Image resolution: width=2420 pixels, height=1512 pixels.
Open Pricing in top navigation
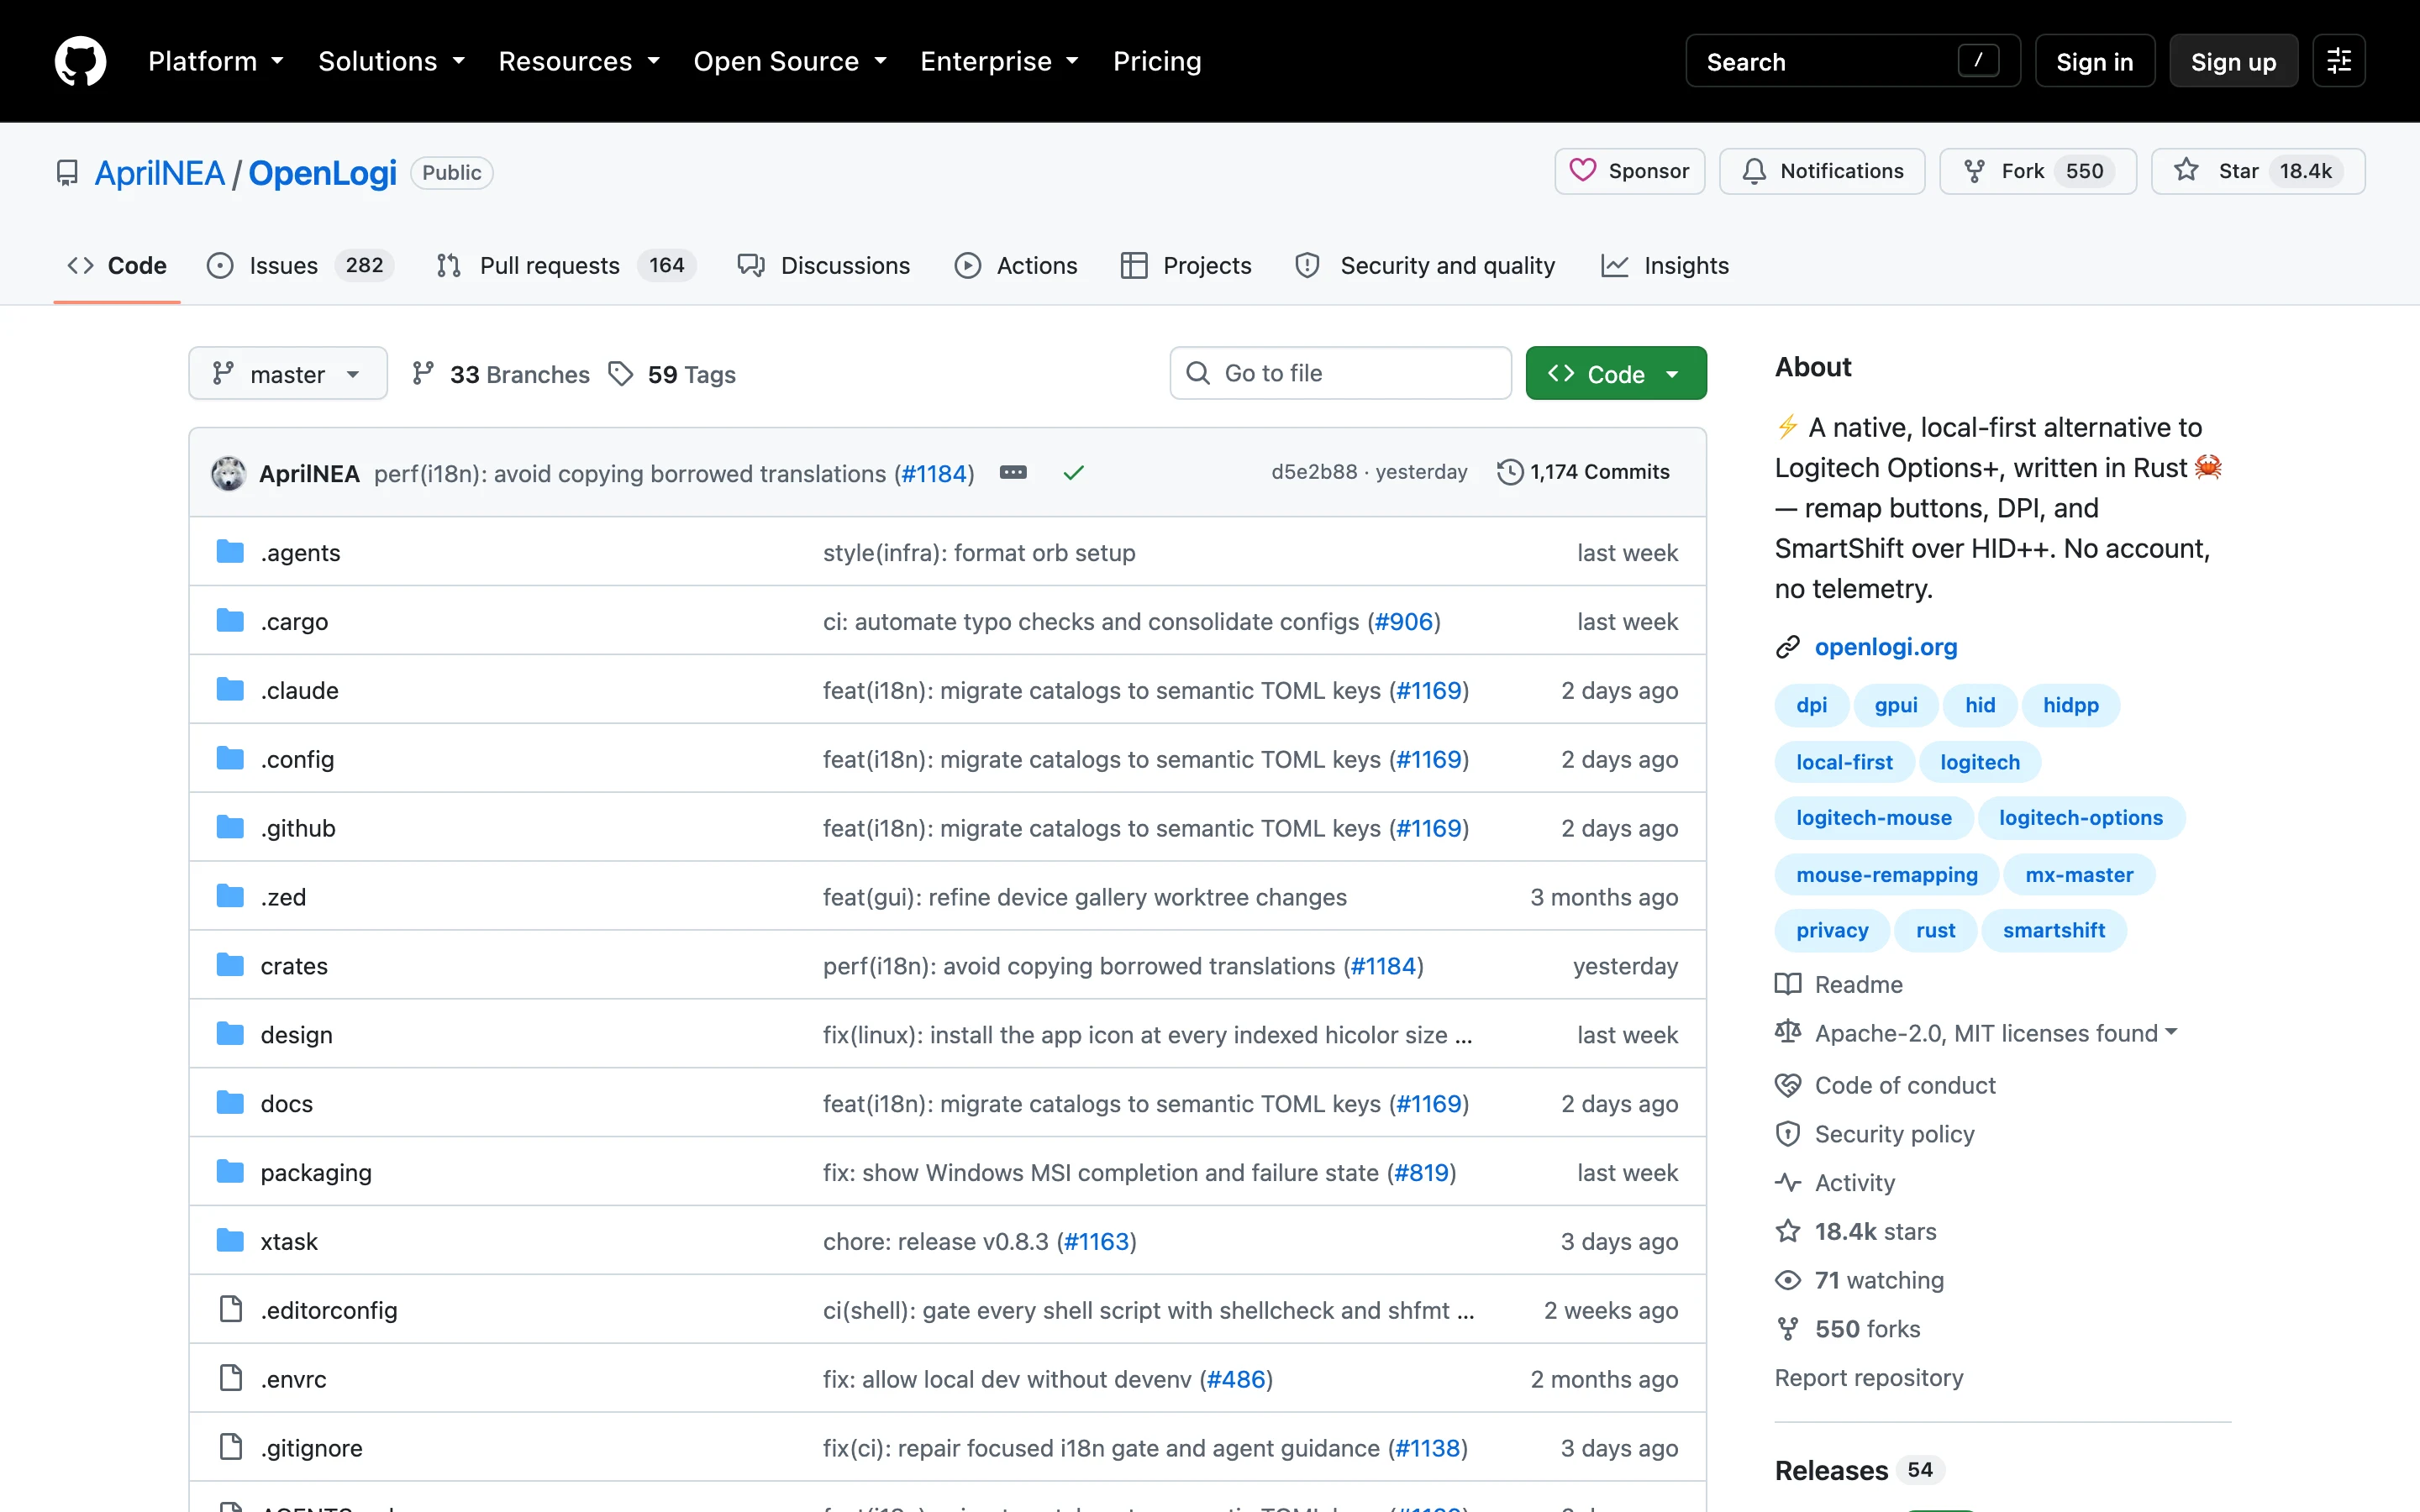[1157, 61]
